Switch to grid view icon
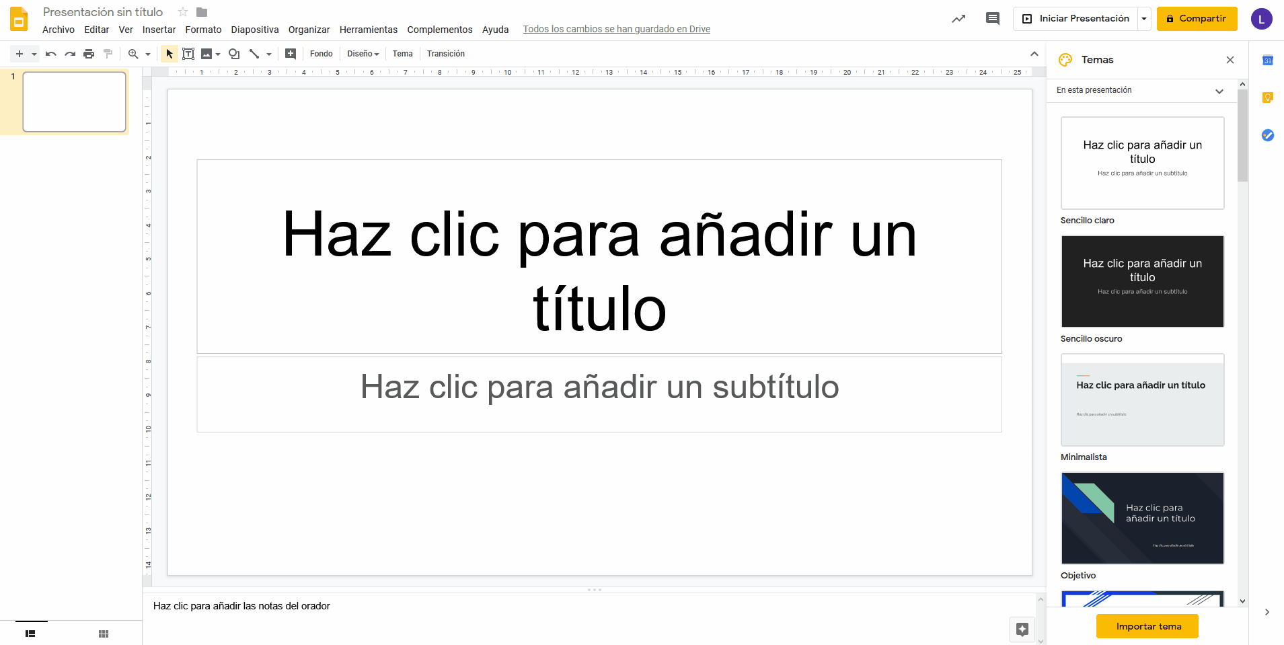Screen dimensions: 1284x645 click(x=104, y=634)
